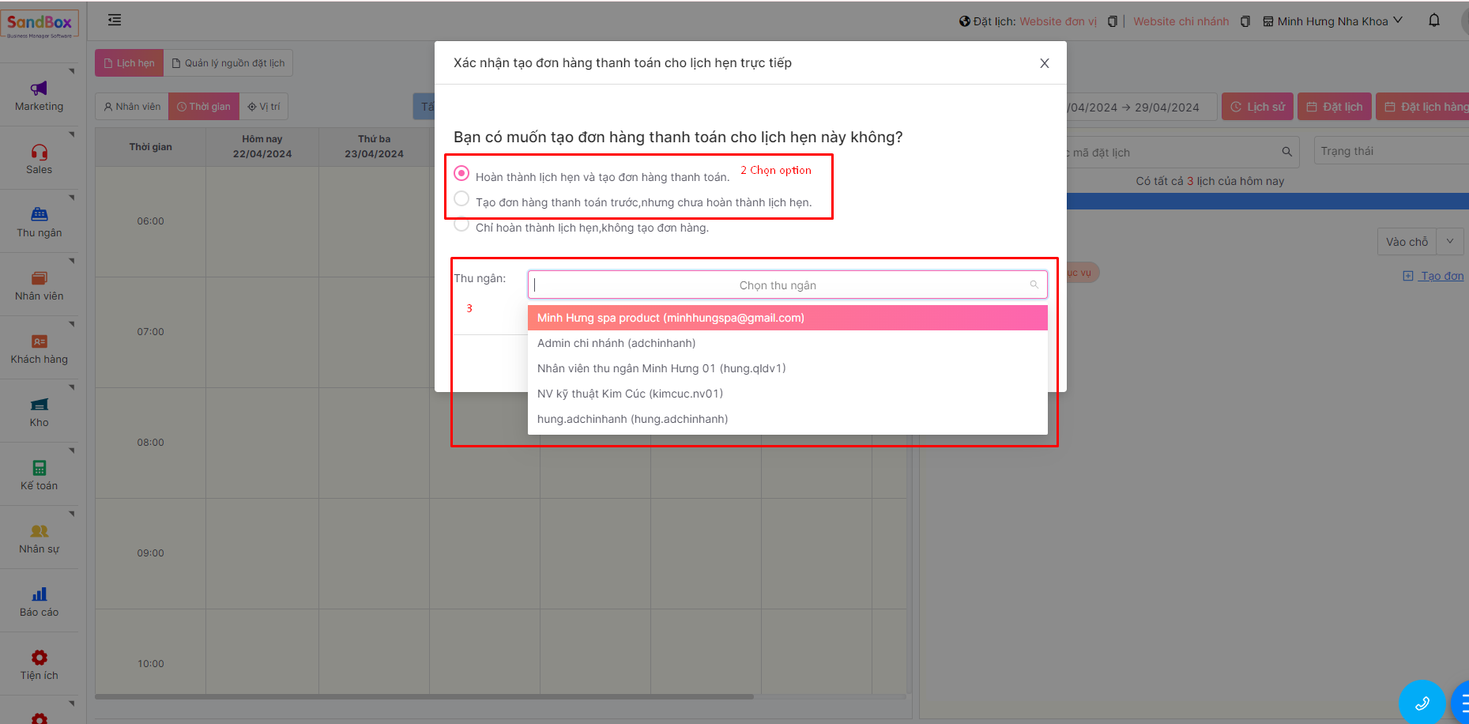Switch to Nhân viên view tab
Viewport: 1469px width, 724px height.
[132, 107]
